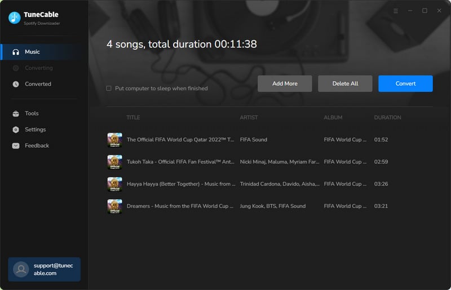Open the support@tunecable.com account panel
Image resolution: width=451 pixels, height=290 pixels.
(x=45, y=269)
